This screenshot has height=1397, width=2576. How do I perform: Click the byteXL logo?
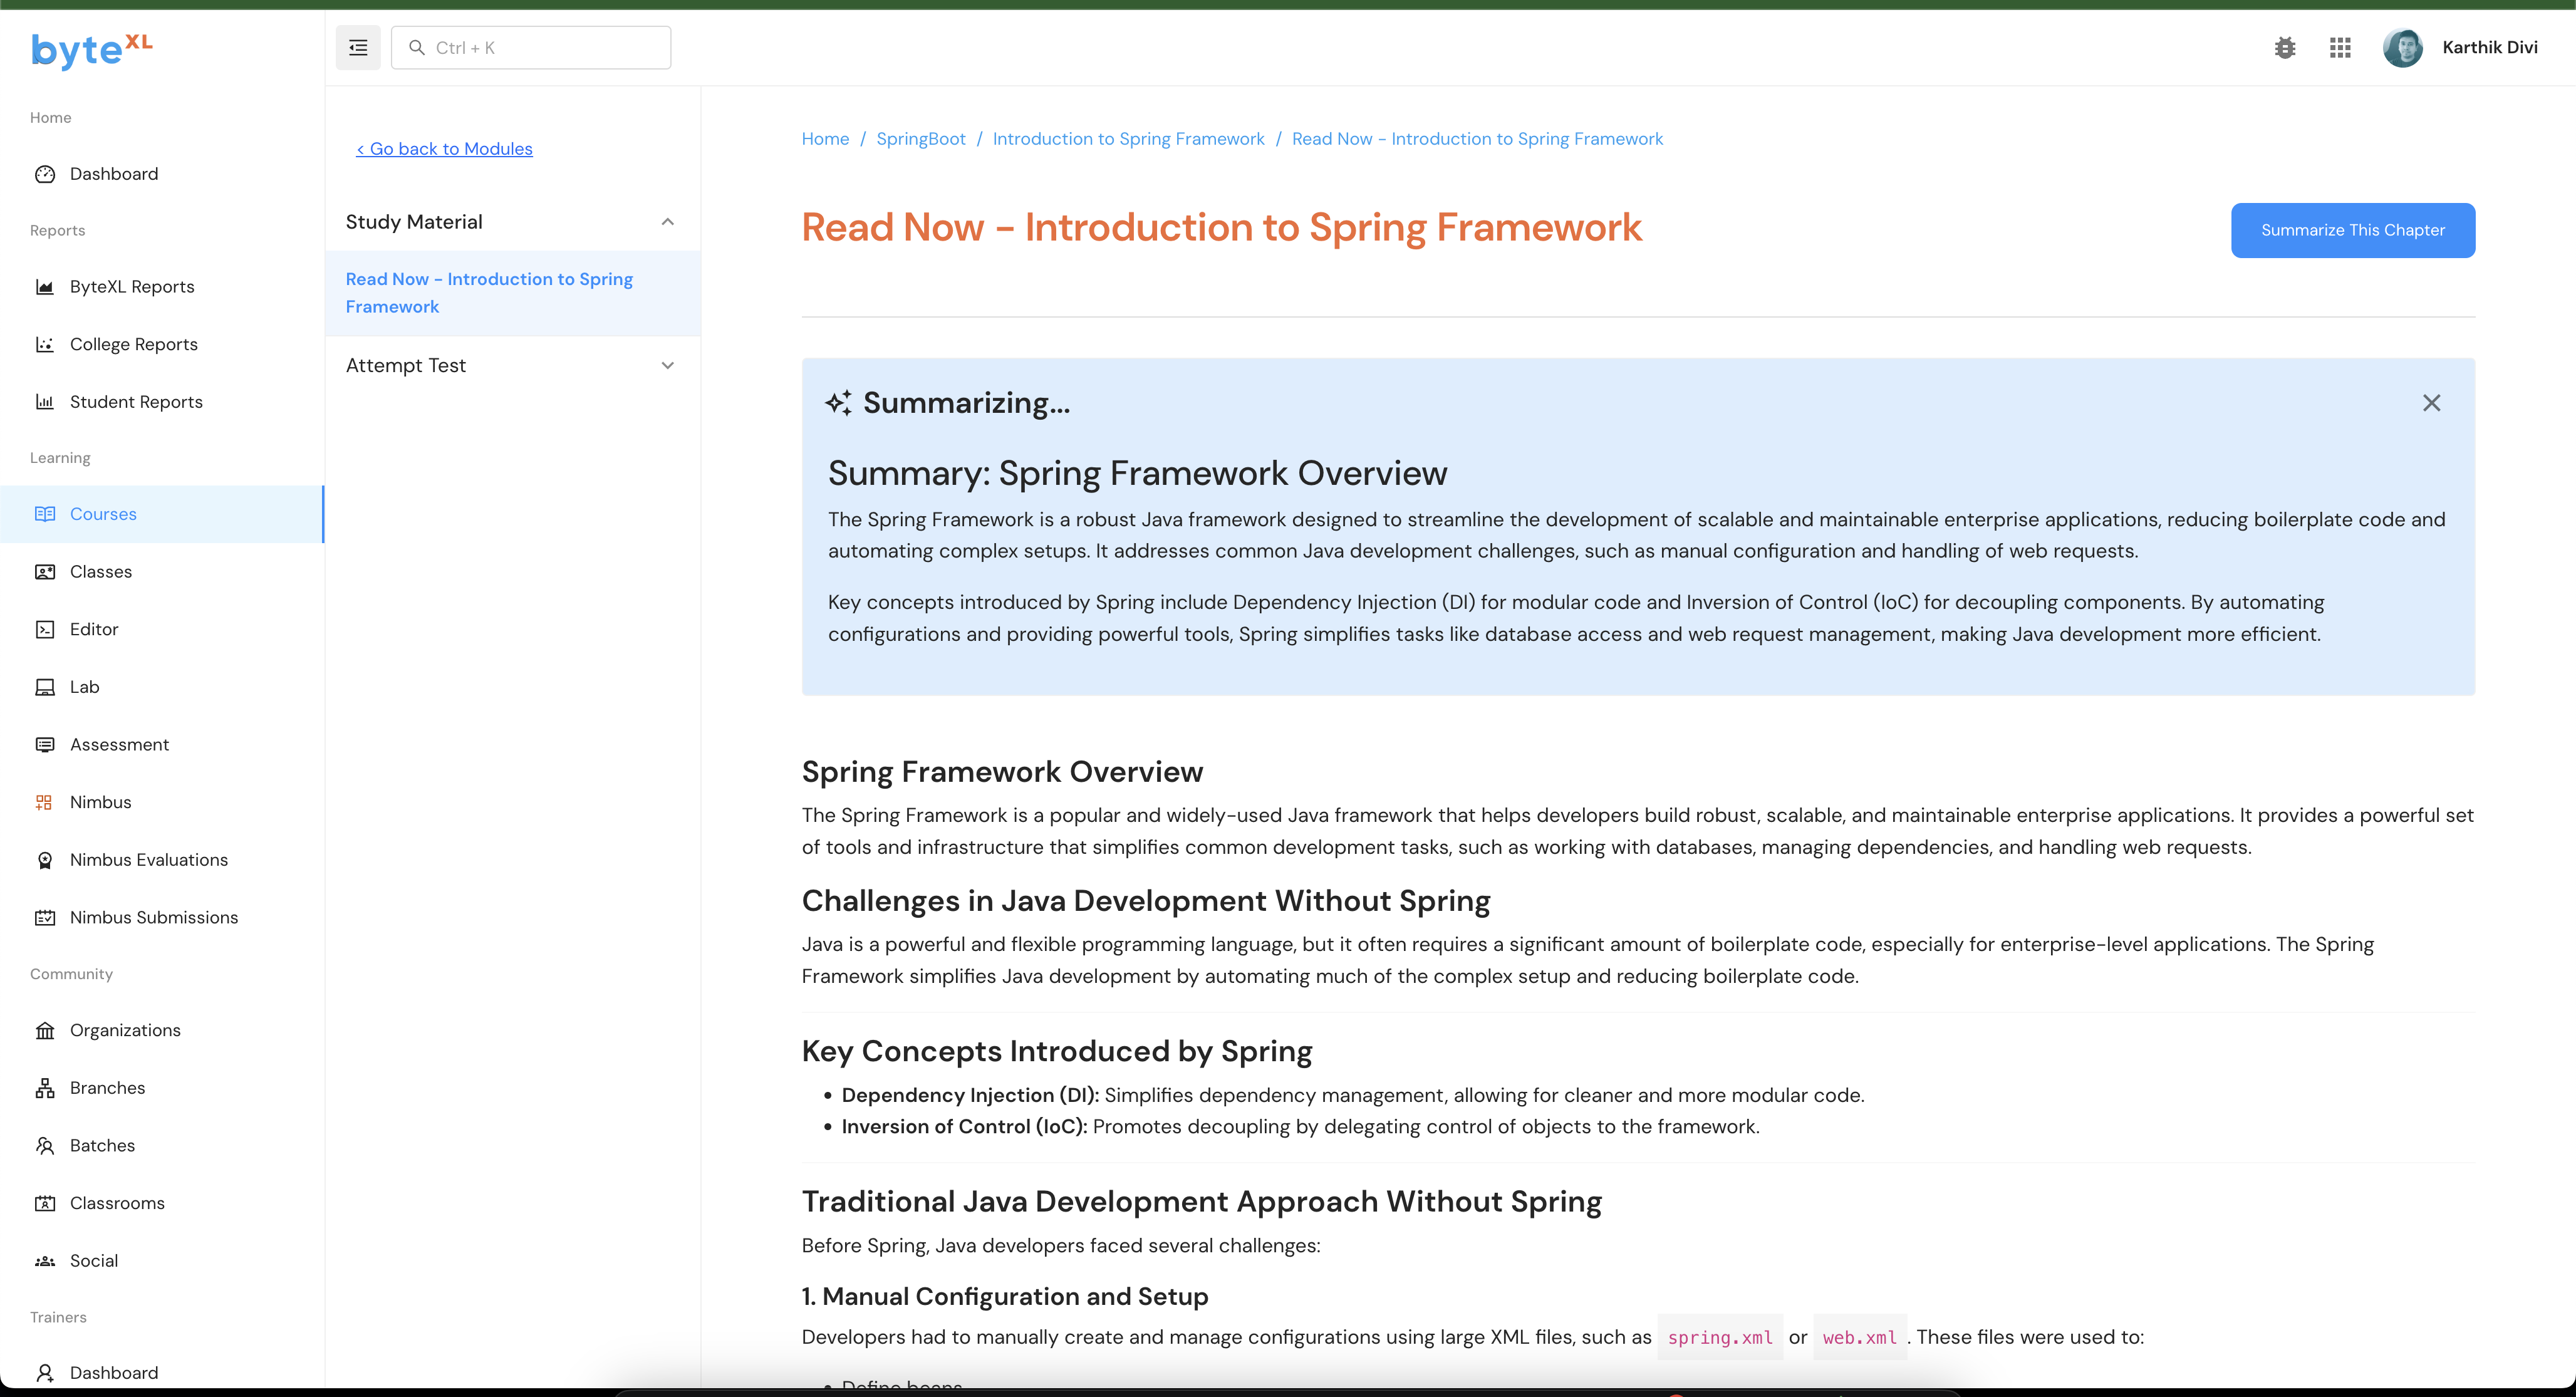91,50
